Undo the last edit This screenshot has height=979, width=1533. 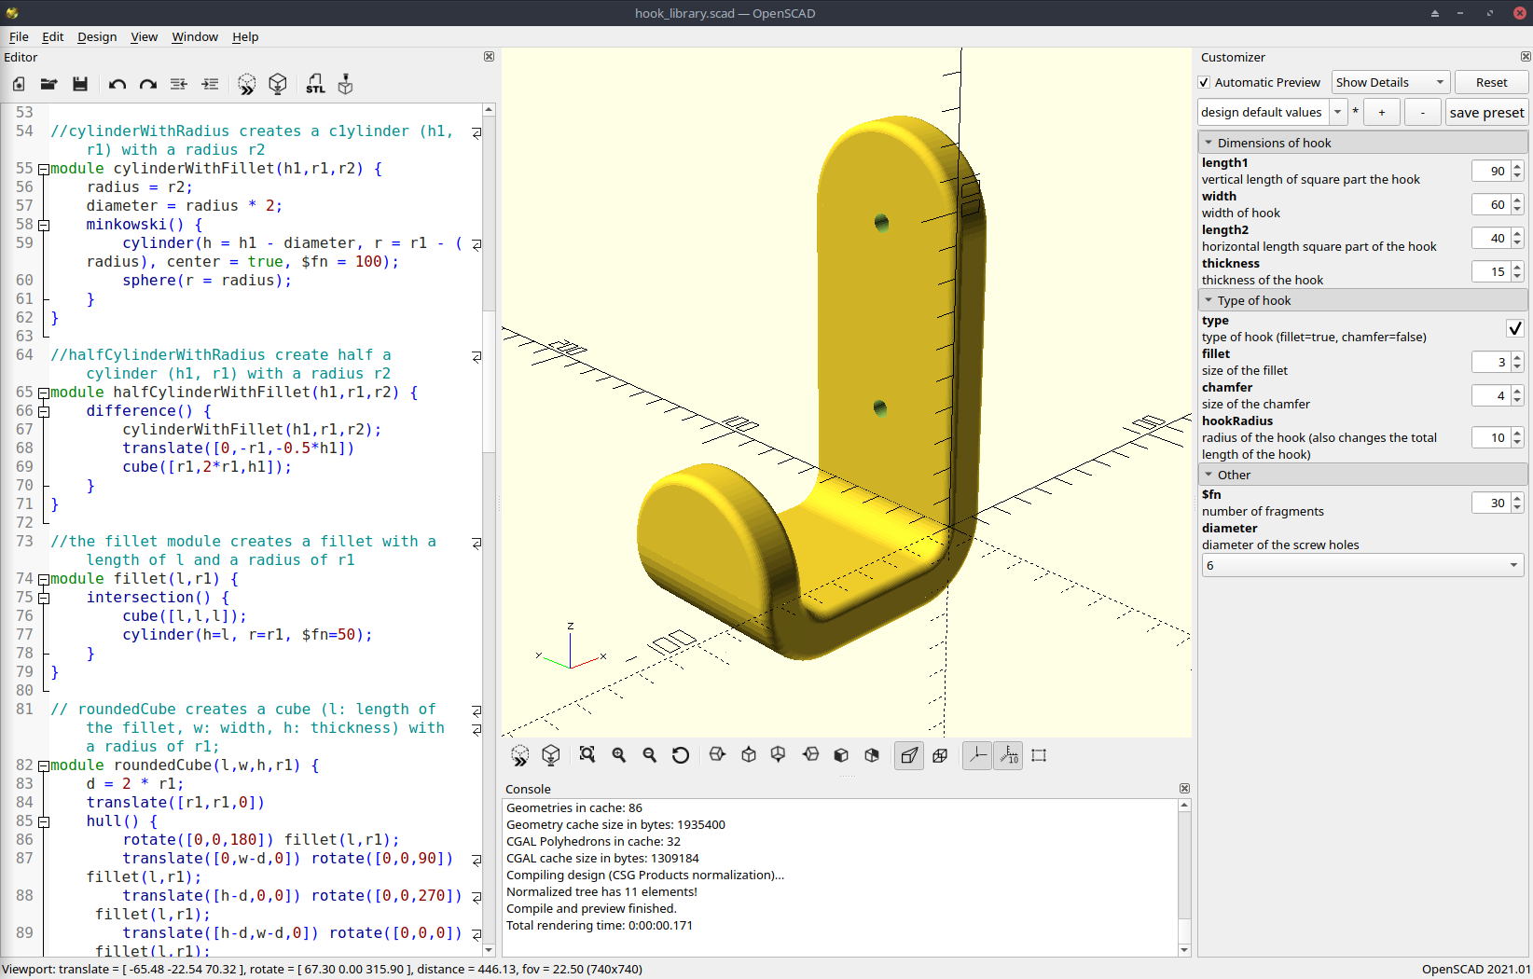click(x=117, y=85)
